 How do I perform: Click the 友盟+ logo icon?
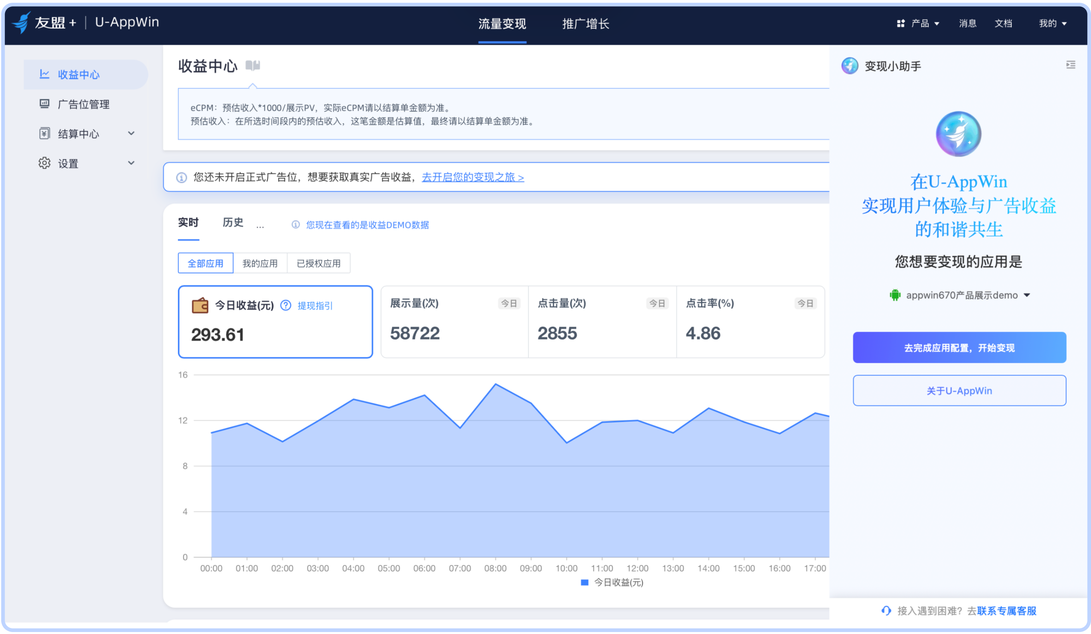click(21, 23)
